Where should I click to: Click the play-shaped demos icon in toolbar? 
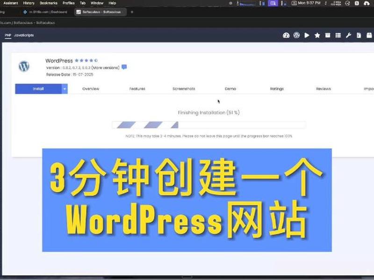[x=307, y=35]
